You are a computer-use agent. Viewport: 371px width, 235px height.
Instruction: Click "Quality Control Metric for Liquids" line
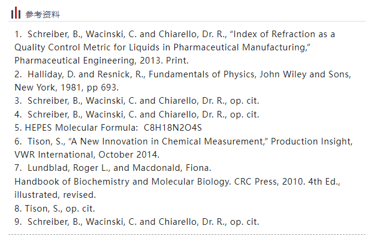point(162,47)
